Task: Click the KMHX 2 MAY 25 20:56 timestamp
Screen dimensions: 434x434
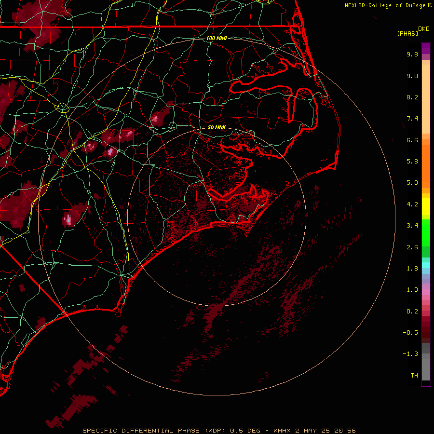Action: coord(314,431)
